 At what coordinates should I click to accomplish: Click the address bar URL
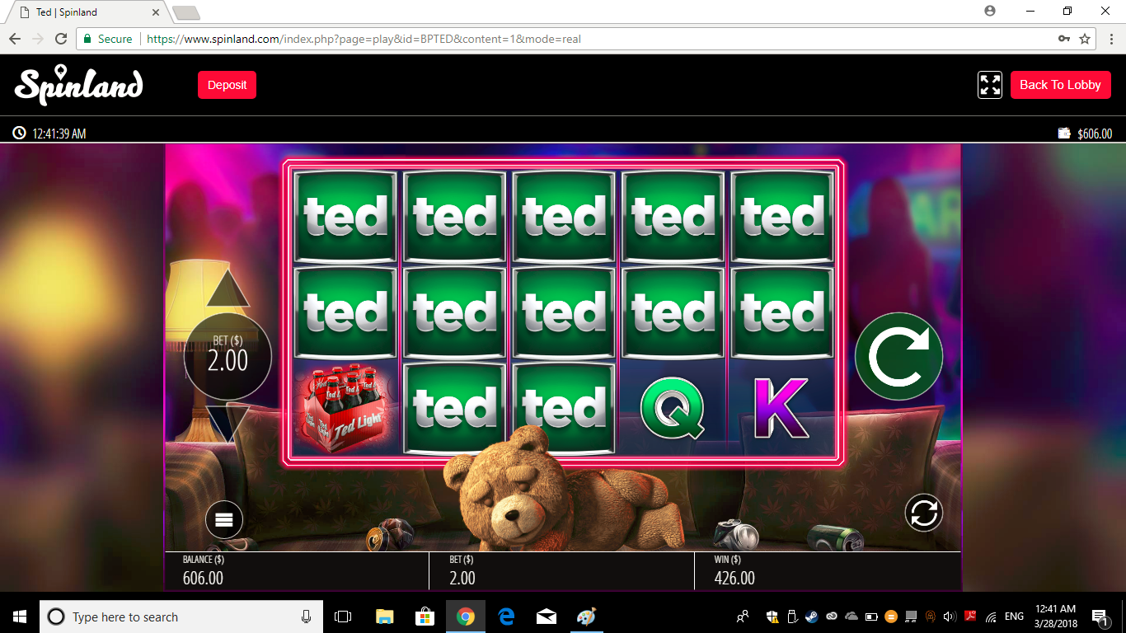[364, 39]
